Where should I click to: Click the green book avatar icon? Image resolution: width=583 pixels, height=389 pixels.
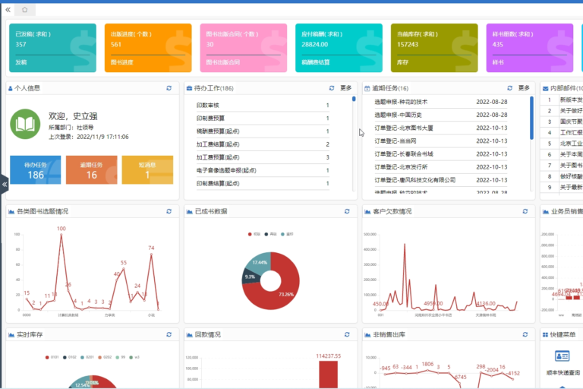click(x=25, y=124)
